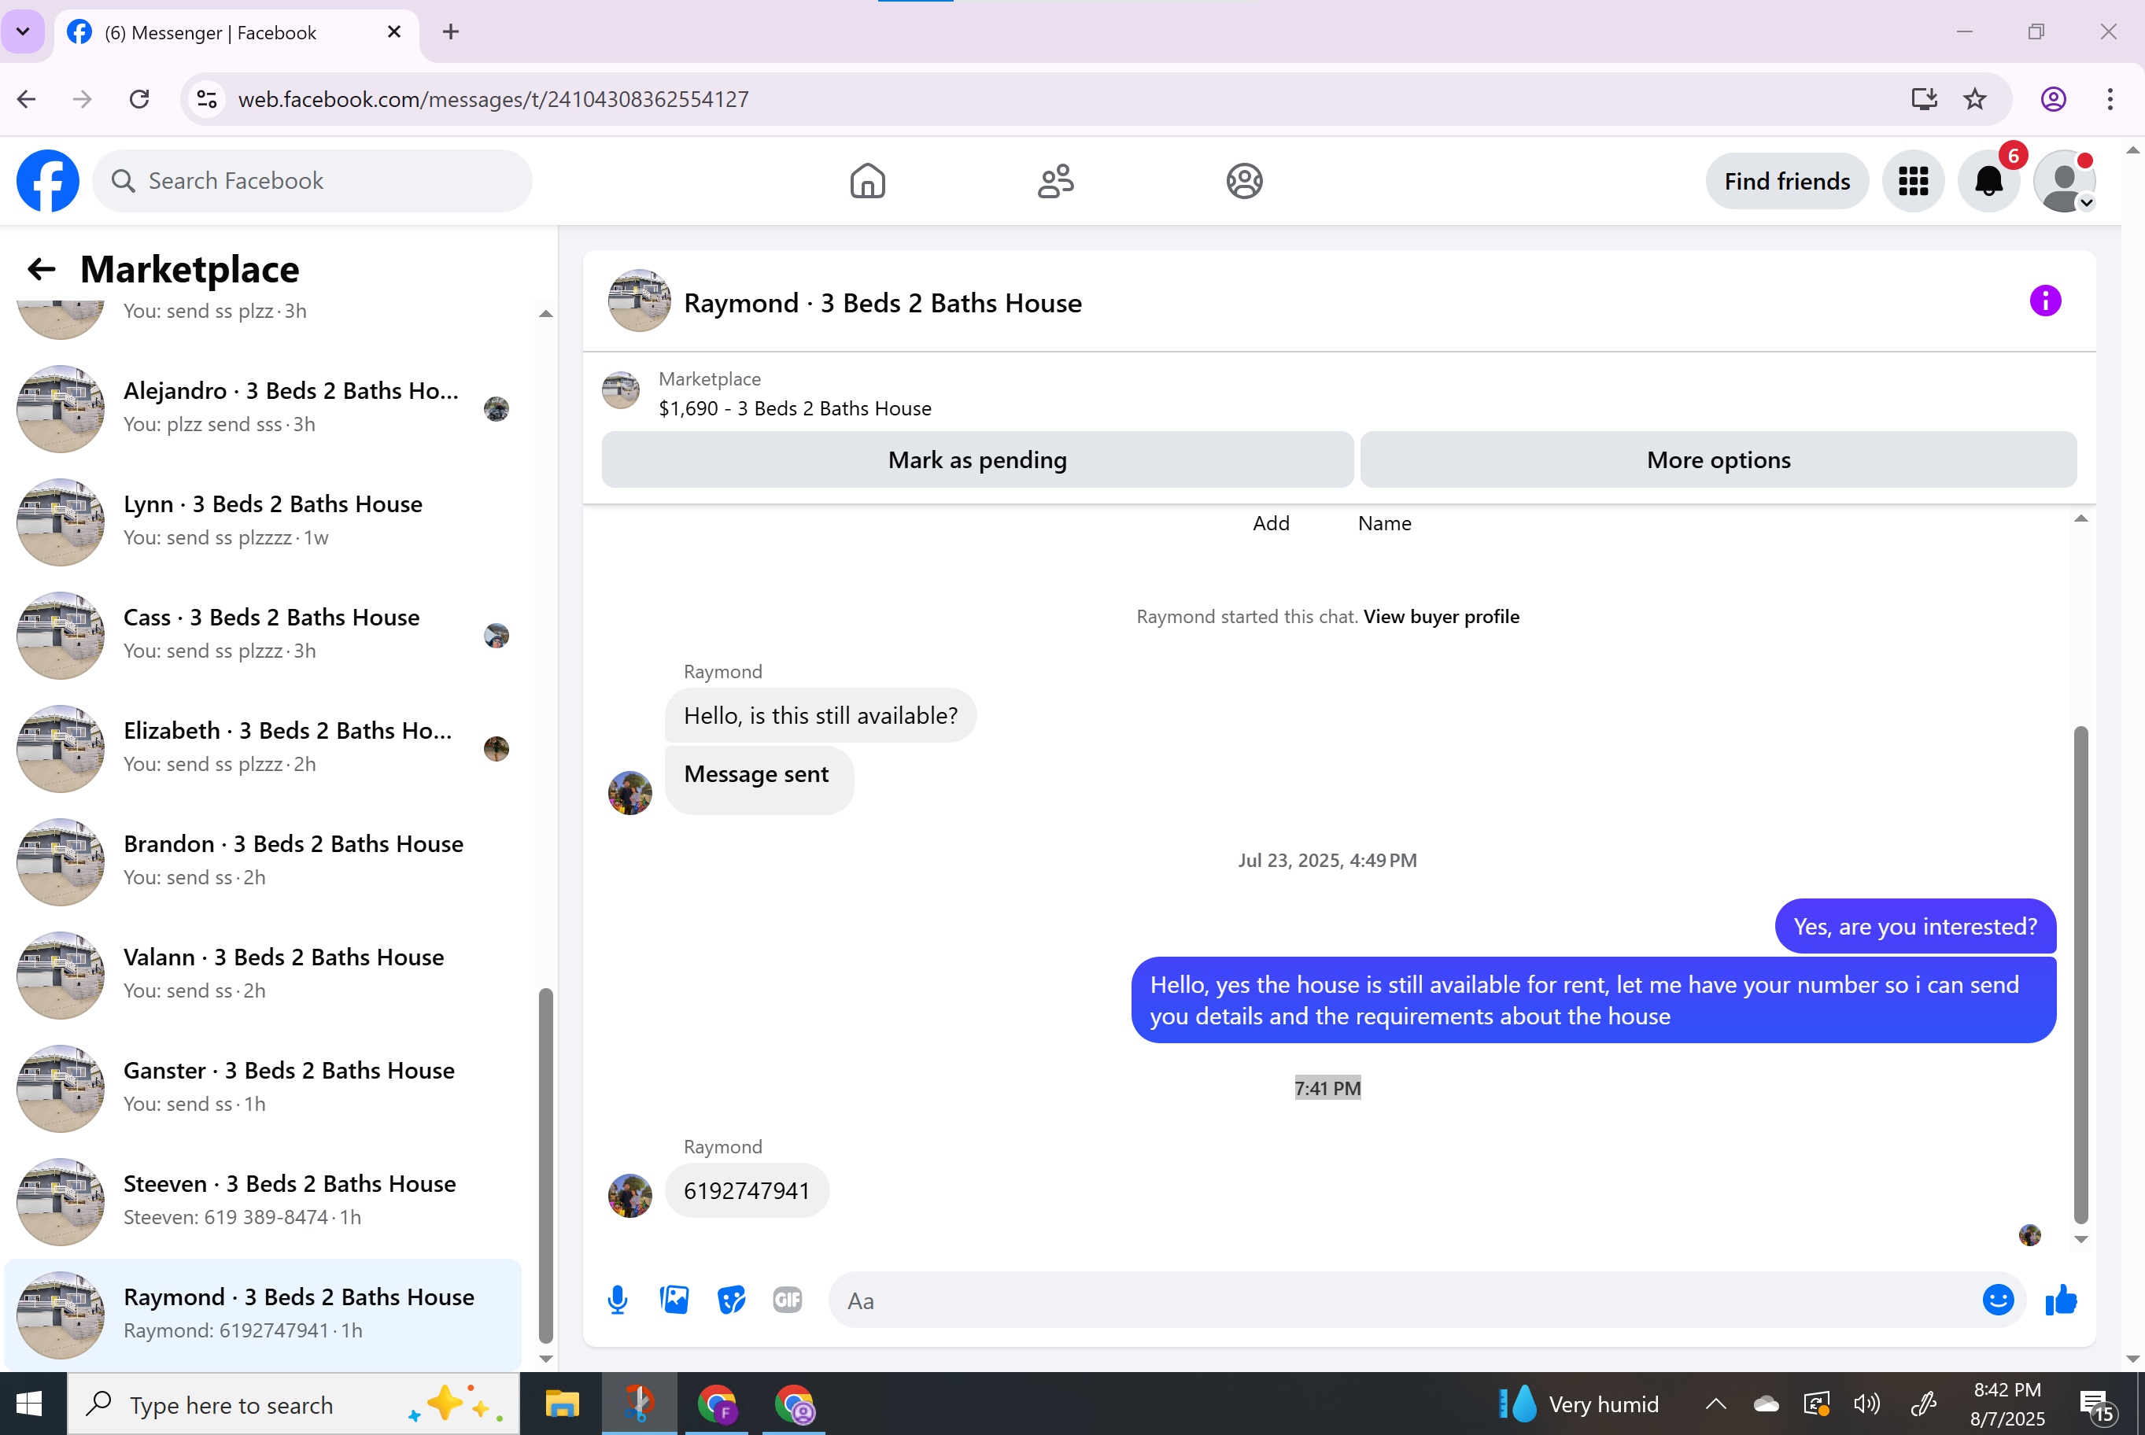This screenshot has height=1435, width=2145.
Task: Click the 'Yes, are you interested?' message
Action: (x=1914, y=926)
